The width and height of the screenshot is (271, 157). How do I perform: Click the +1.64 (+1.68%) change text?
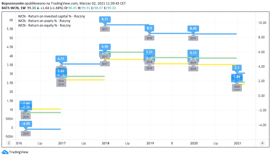[52, 8]
